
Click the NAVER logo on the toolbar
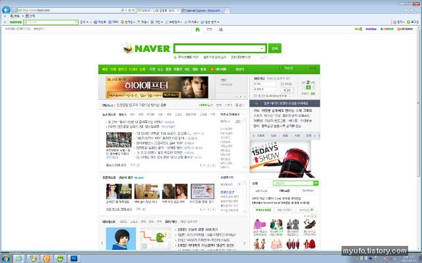point(16,22)
